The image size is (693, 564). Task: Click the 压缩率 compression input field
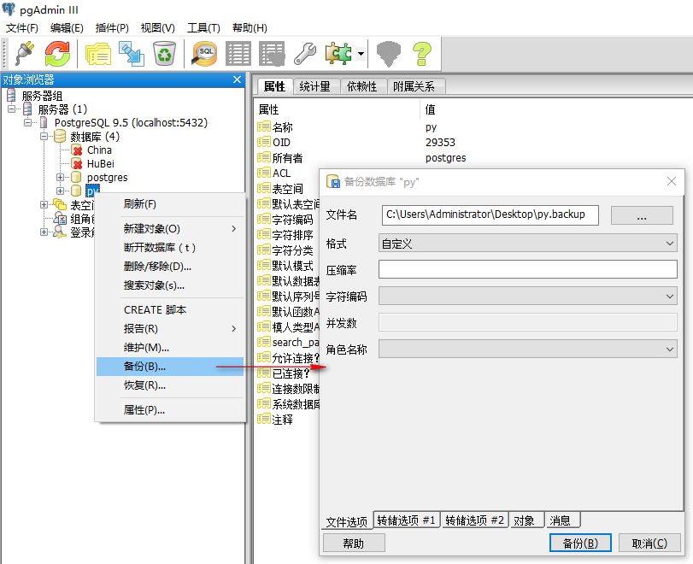click(528, 269)
